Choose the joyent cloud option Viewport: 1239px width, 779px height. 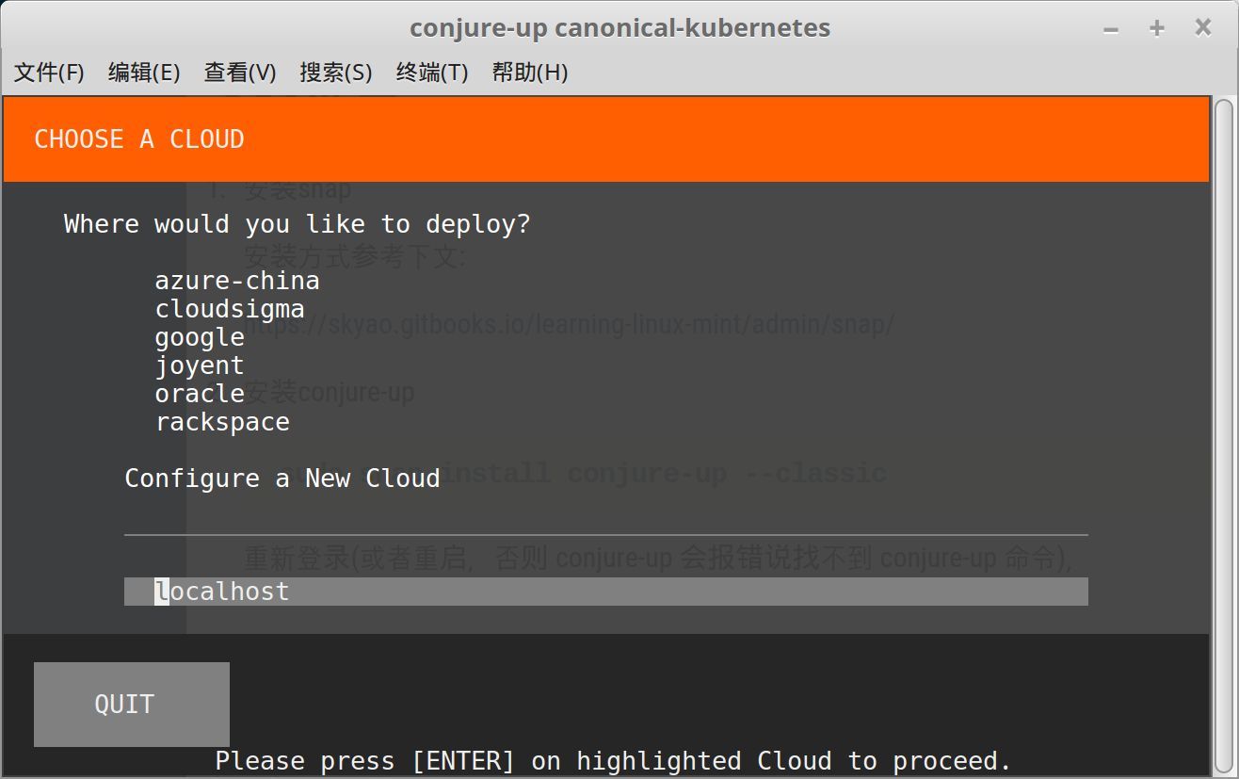point(200,365)
